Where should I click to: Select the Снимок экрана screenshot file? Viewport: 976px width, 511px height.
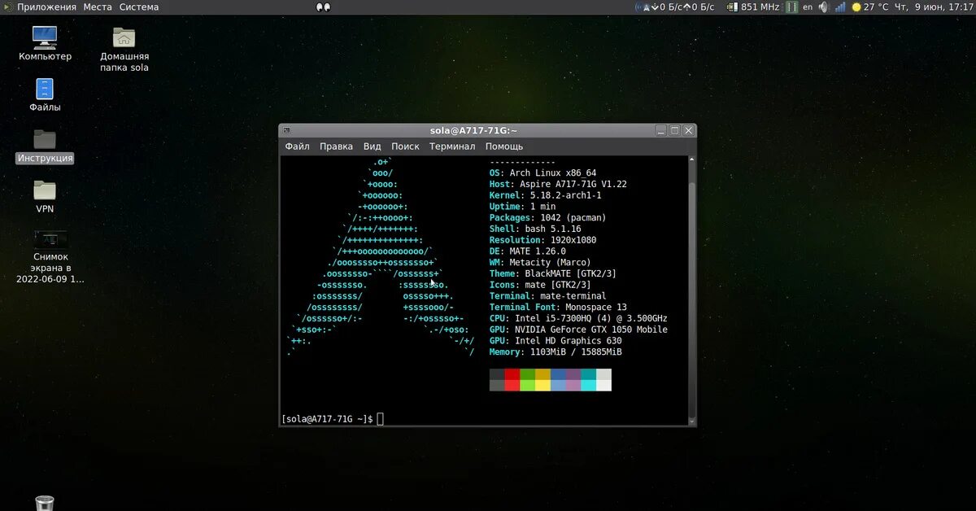click(49, 256)
